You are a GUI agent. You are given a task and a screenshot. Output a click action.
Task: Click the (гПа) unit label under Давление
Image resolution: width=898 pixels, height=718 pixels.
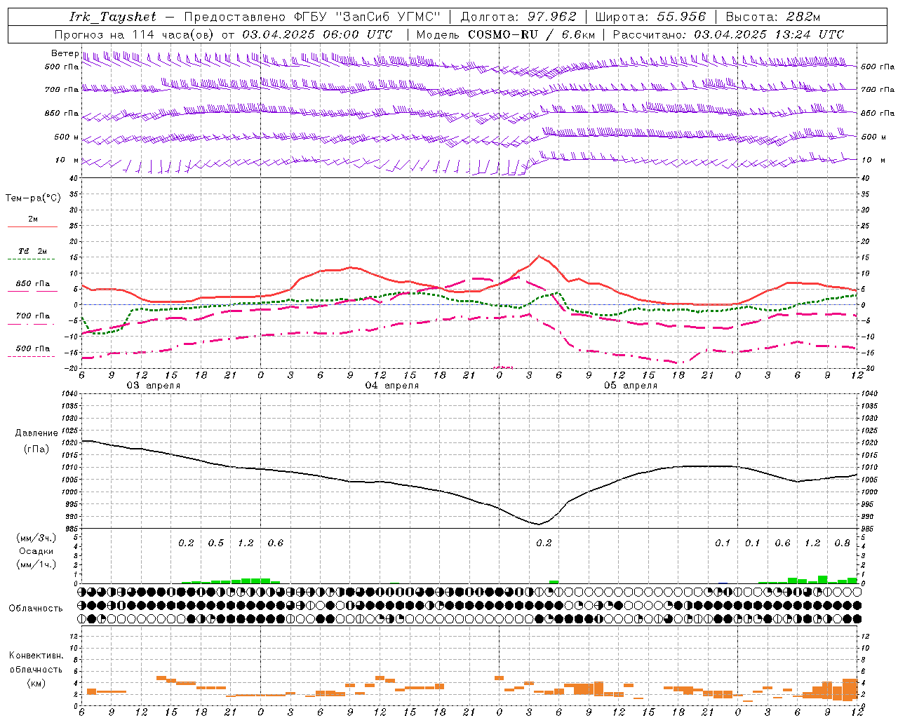click(x=36, y=449)
